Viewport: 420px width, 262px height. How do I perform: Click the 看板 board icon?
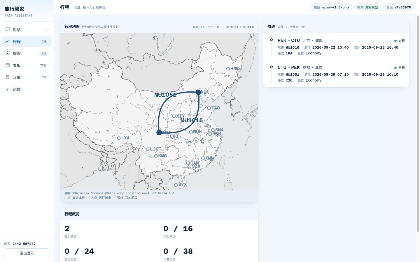[8, 65]
